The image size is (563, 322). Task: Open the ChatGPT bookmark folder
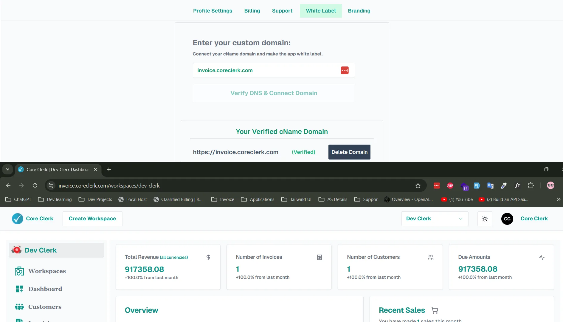click(18, 199)
